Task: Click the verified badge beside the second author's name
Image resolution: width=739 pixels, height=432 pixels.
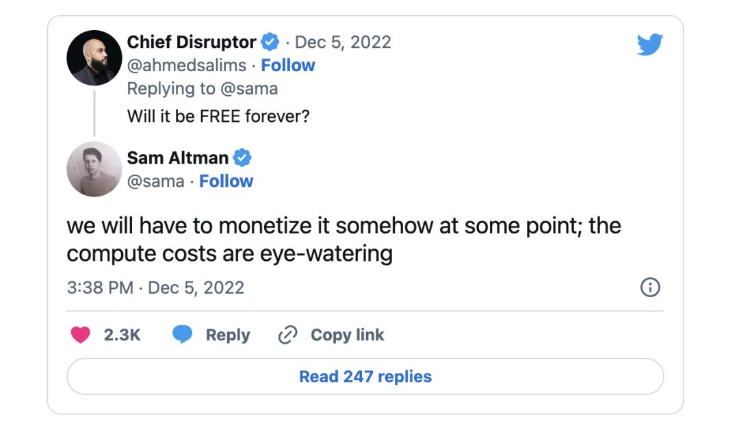Action: coord(242,158)
